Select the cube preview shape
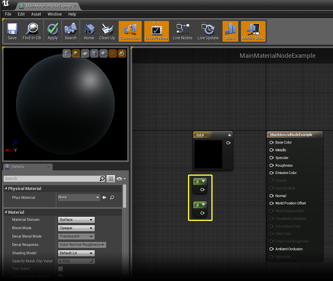 point(94,53)
